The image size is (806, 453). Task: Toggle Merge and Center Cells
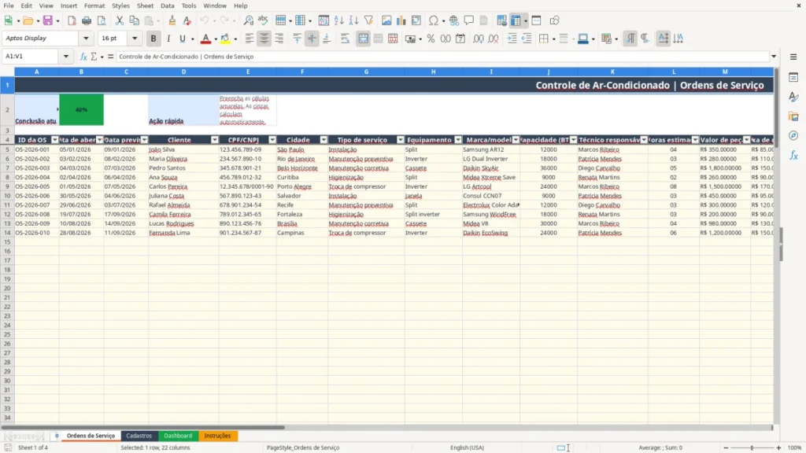(x=363, y=39)
